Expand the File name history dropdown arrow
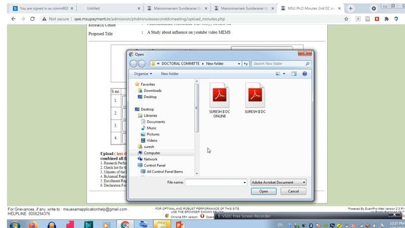This screenshot has width=405, height=228. click(245, 182)
